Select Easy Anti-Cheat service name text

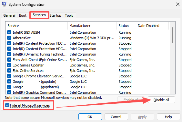click(40, 60)
